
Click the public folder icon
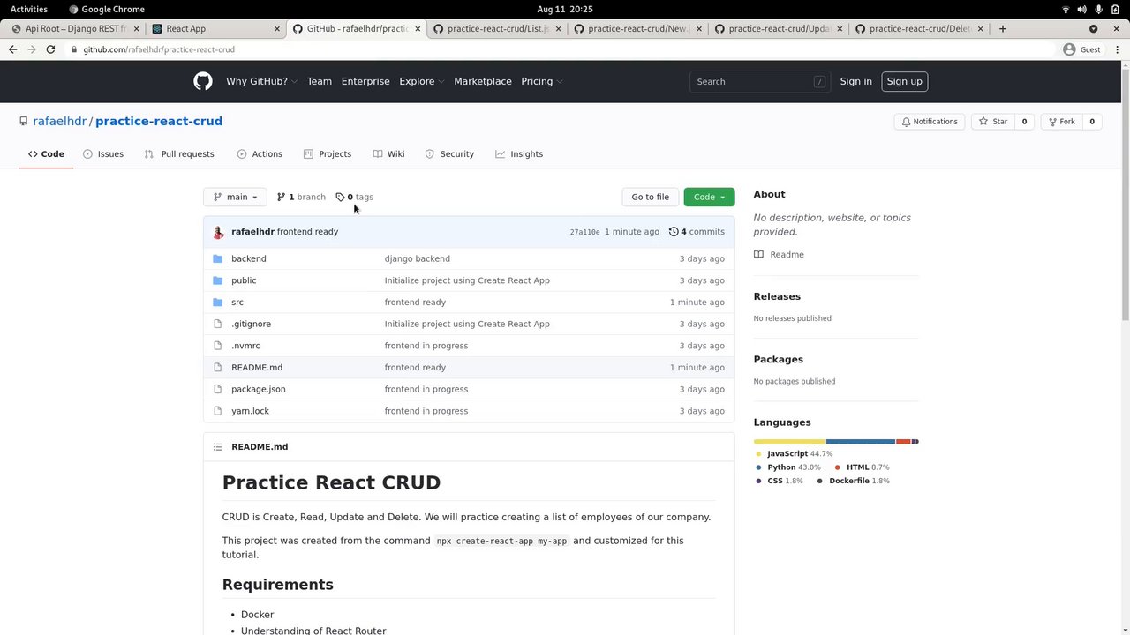218,280
